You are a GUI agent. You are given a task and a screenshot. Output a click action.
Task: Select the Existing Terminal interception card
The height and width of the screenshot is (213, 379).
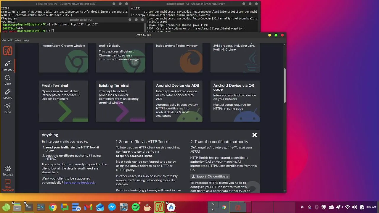[x=121, y=101]
